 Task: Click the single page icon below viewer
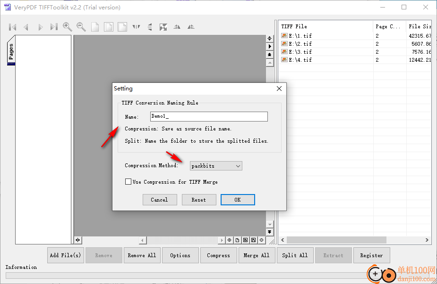pyautogui.click(x=238, y=240)
